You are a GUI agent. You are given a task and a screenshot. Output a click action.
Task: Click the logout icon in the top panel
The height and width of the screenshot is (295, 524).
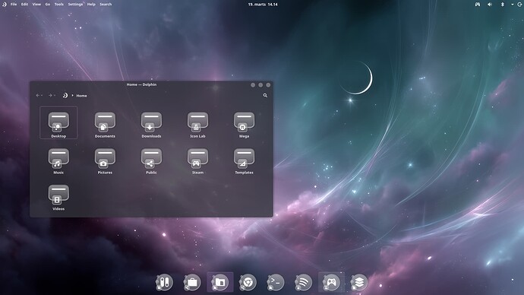pyautogui.click(x=519, y=5)
